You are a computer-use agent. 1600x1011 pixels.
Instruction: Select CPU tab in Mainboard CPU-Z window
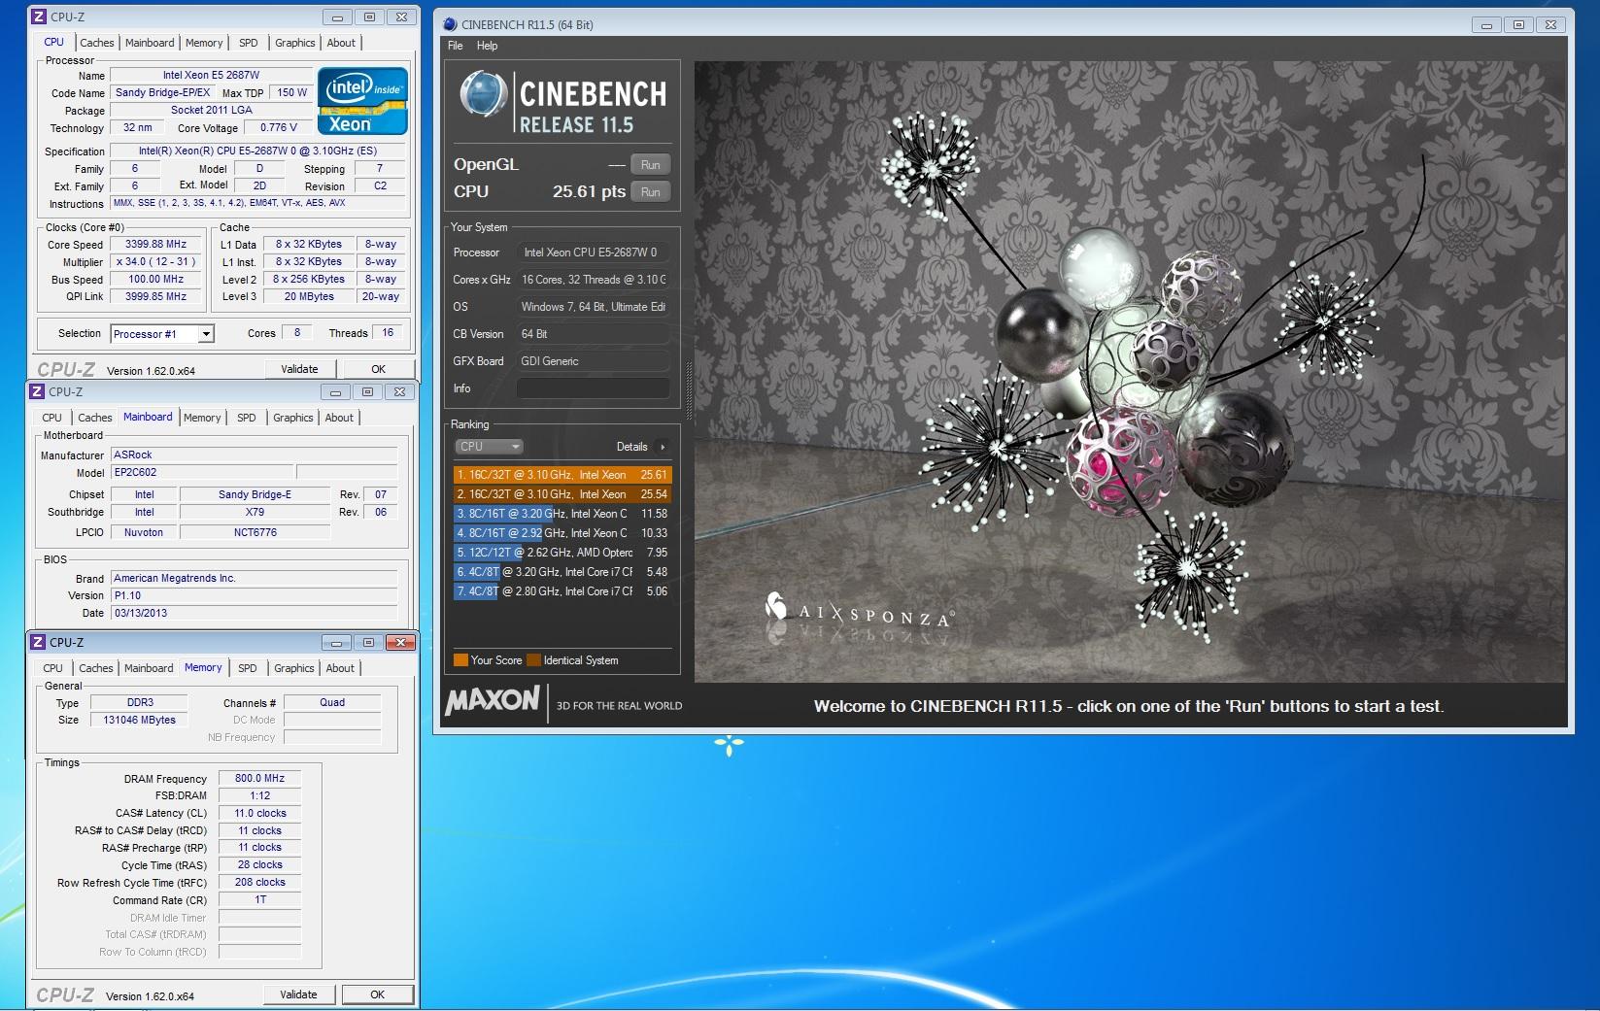[x=51, y=418]
